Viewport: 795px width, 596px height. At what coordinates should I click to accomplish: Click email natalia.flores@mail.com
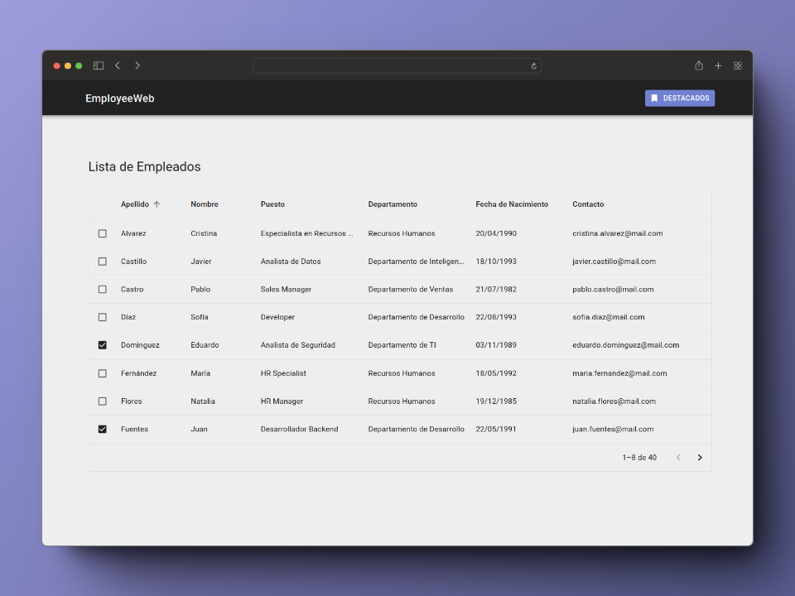pos(614,401)
